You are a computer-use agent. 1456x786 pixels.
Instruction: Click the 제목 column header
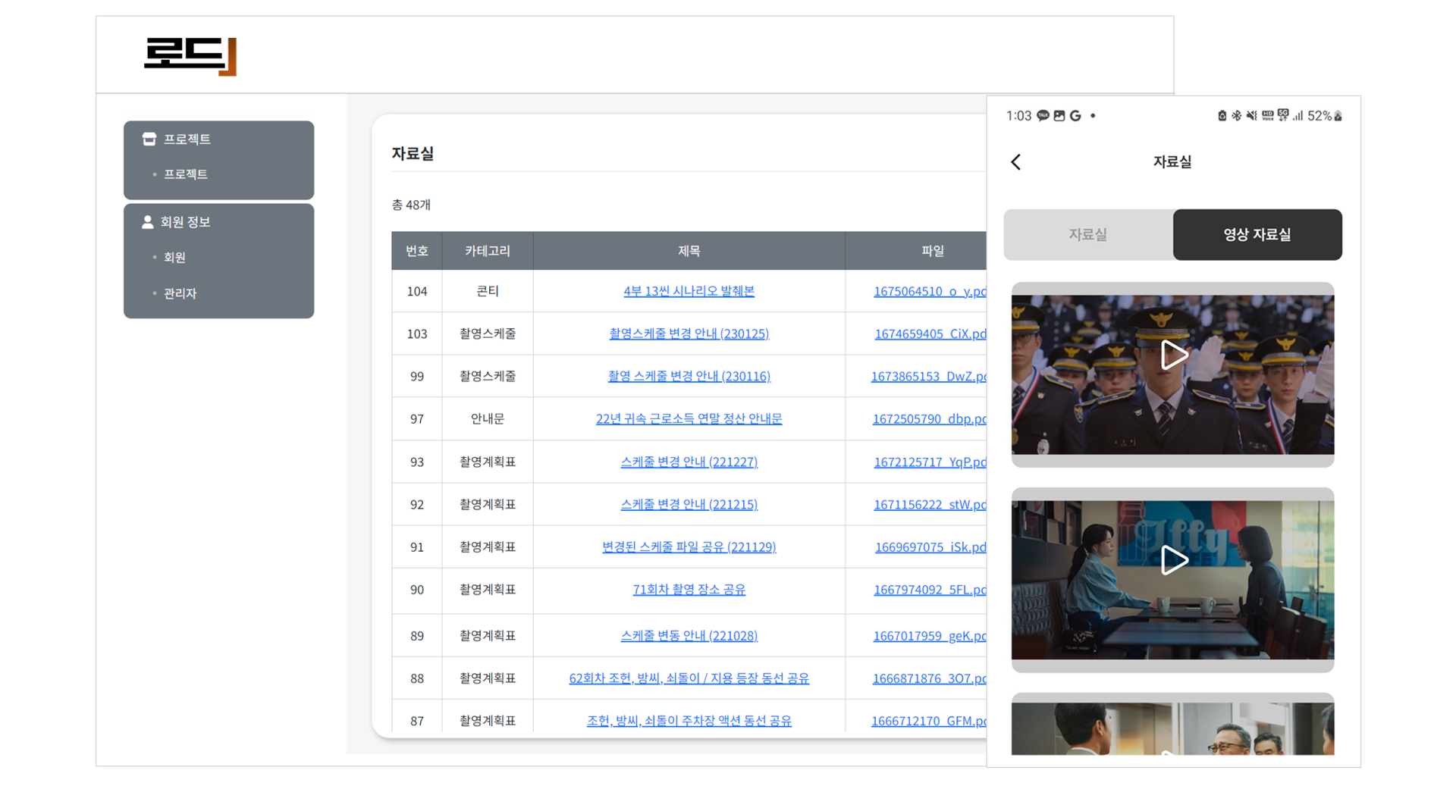coord(689,251)
